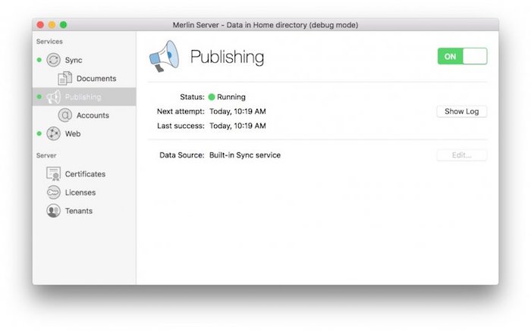Open Licenses in Server section

[80, 192]
